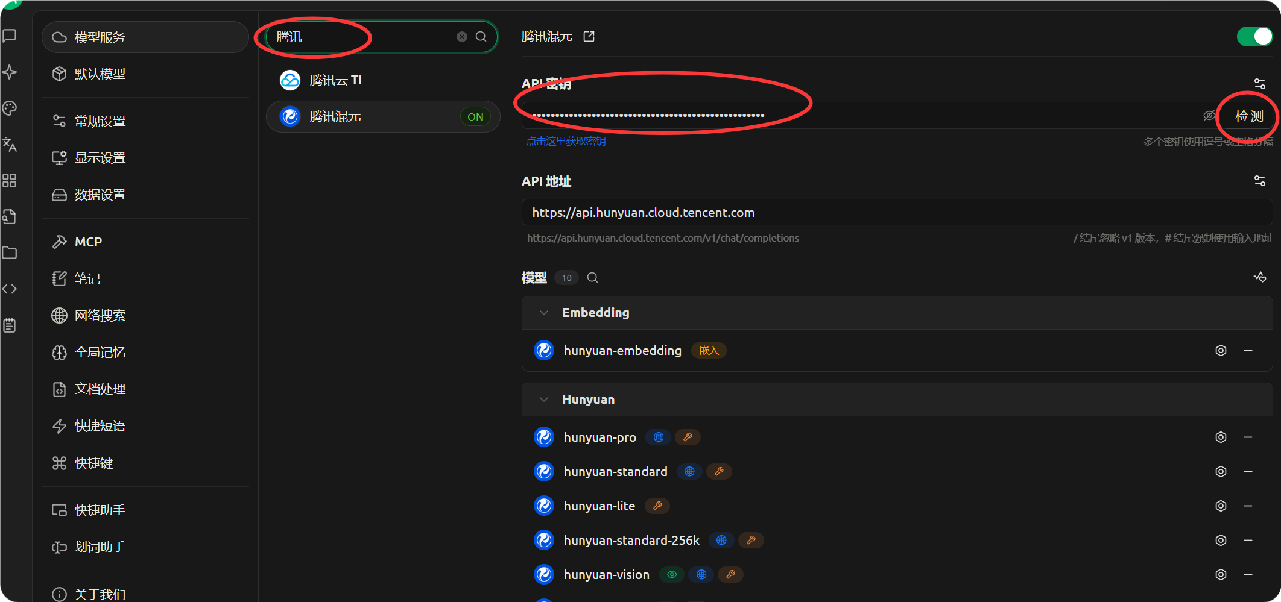Open the external link icon beside 腾讯混元 title
1281x602 pixels.
(x=589, y=37)
